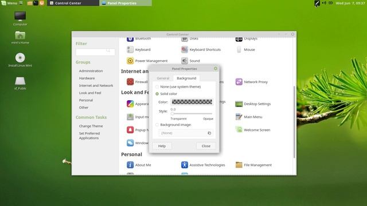Select Solid color radio button
The image size is (367, 206).
click(157, 94)
